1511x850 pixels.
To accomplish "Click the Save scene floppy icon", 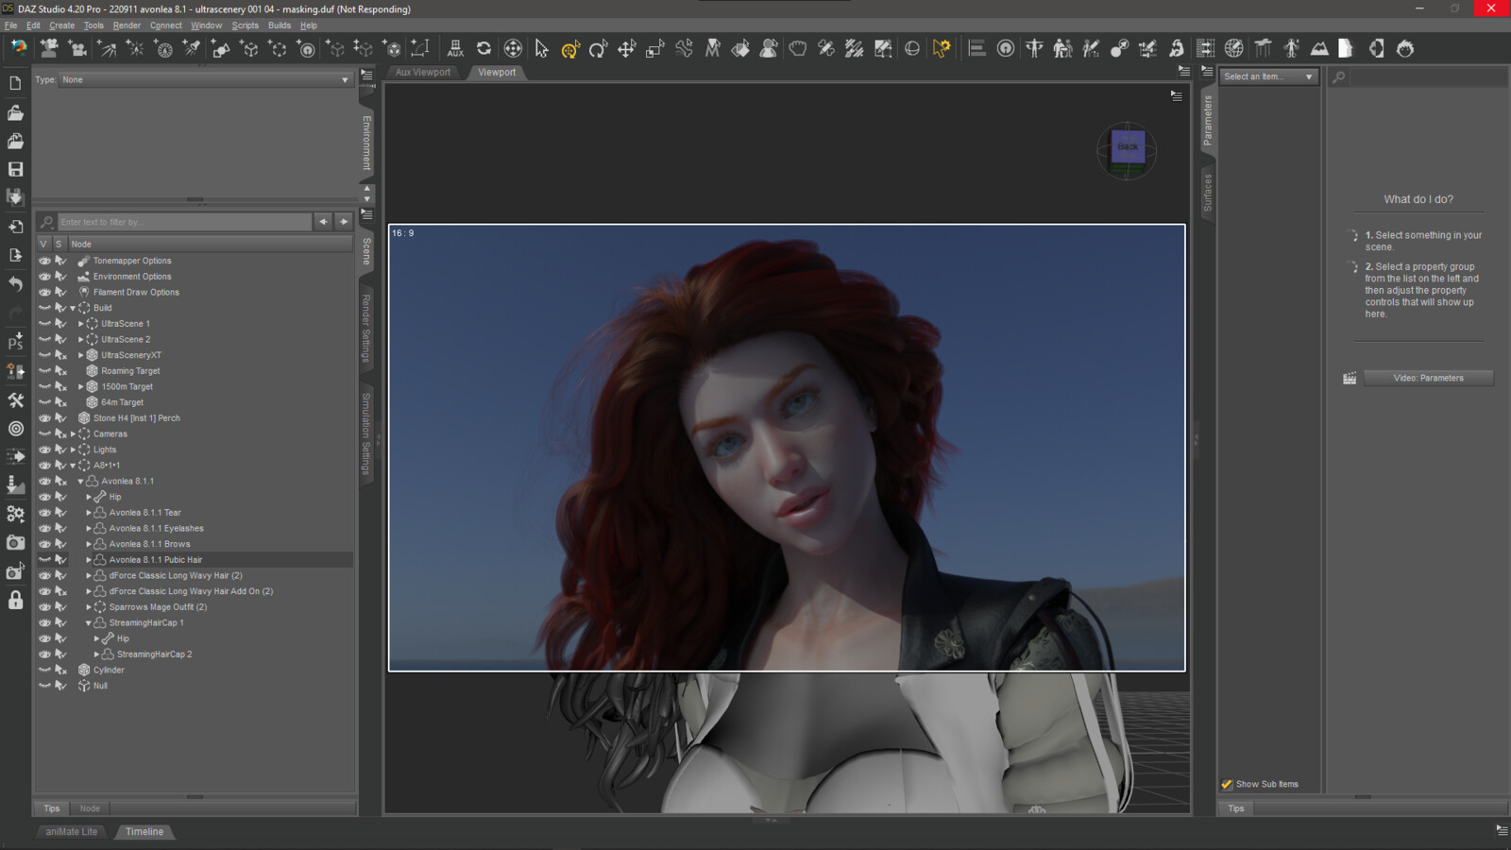I will pyautogui.click(x=15, y=169).
